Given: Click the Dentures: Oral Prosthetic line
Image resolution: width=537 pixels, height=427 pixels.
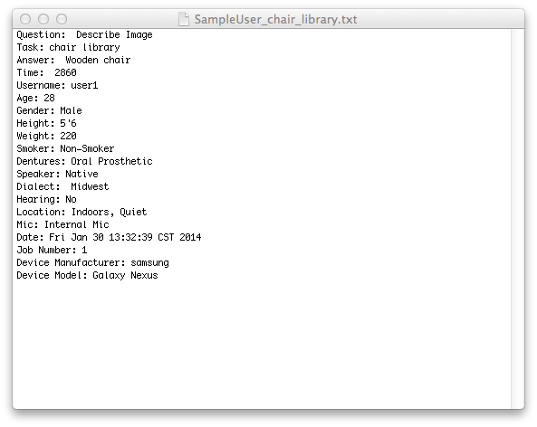Looking at the screenshot, I should pyautogui.click(x=84, y=162).
